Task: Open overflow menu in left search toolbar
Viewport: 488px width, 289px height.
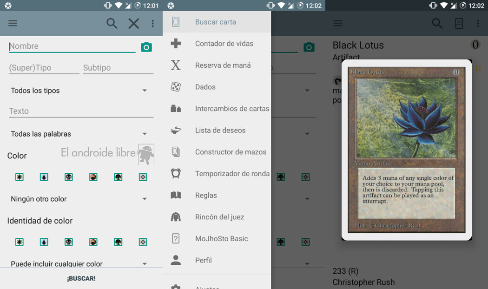Action: (152, 23)
